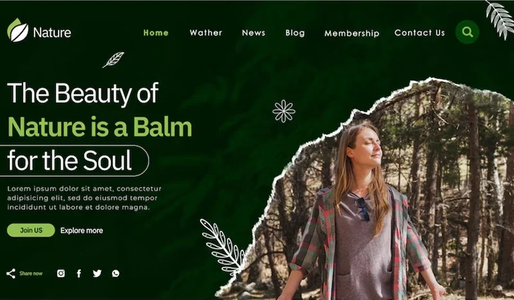Open the News navigation link
The image size is (514, 300).
click(x=254, y=33)
